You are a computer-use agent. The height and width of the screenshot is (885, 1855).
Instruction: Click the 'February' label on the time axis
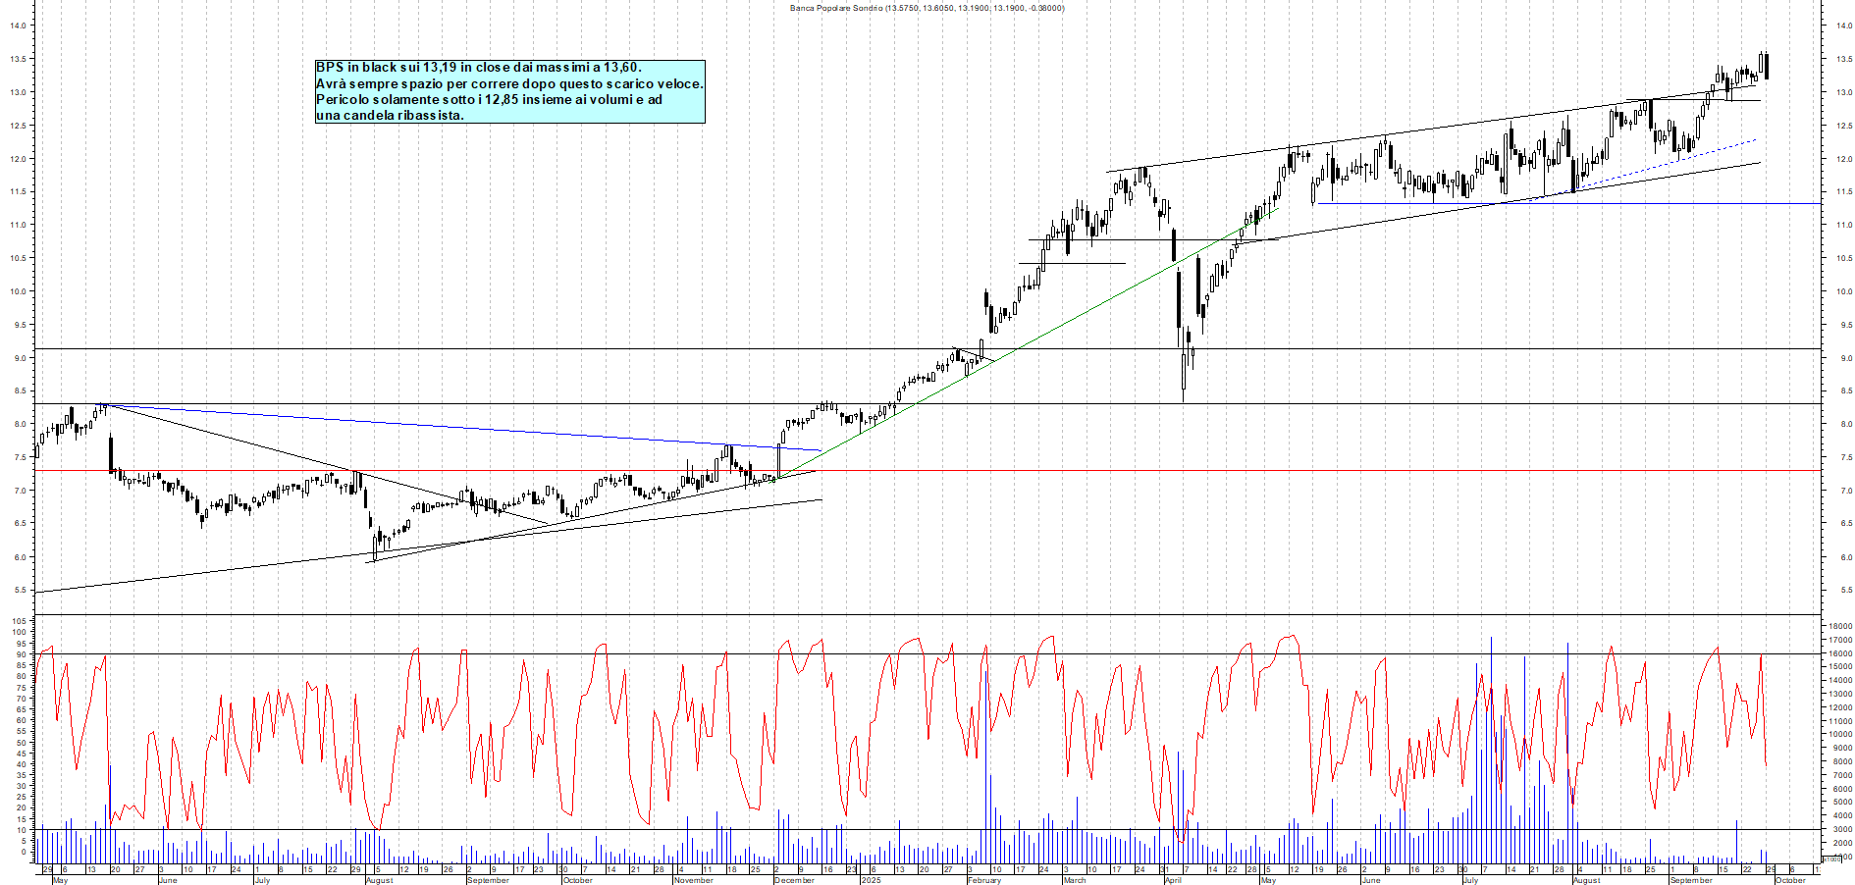point(983,880)
